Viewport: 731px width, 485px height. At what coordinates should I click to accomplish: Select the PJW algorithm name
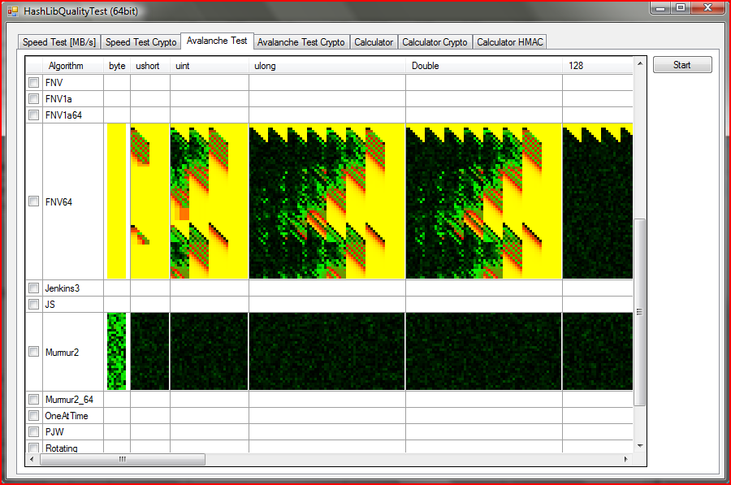click(54, 432)
